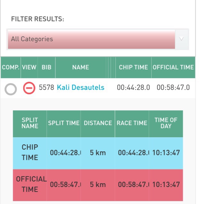Click the TIME OF DAY splits header
205x204 pixels.
pyautogui.click(x=166, y=123)
